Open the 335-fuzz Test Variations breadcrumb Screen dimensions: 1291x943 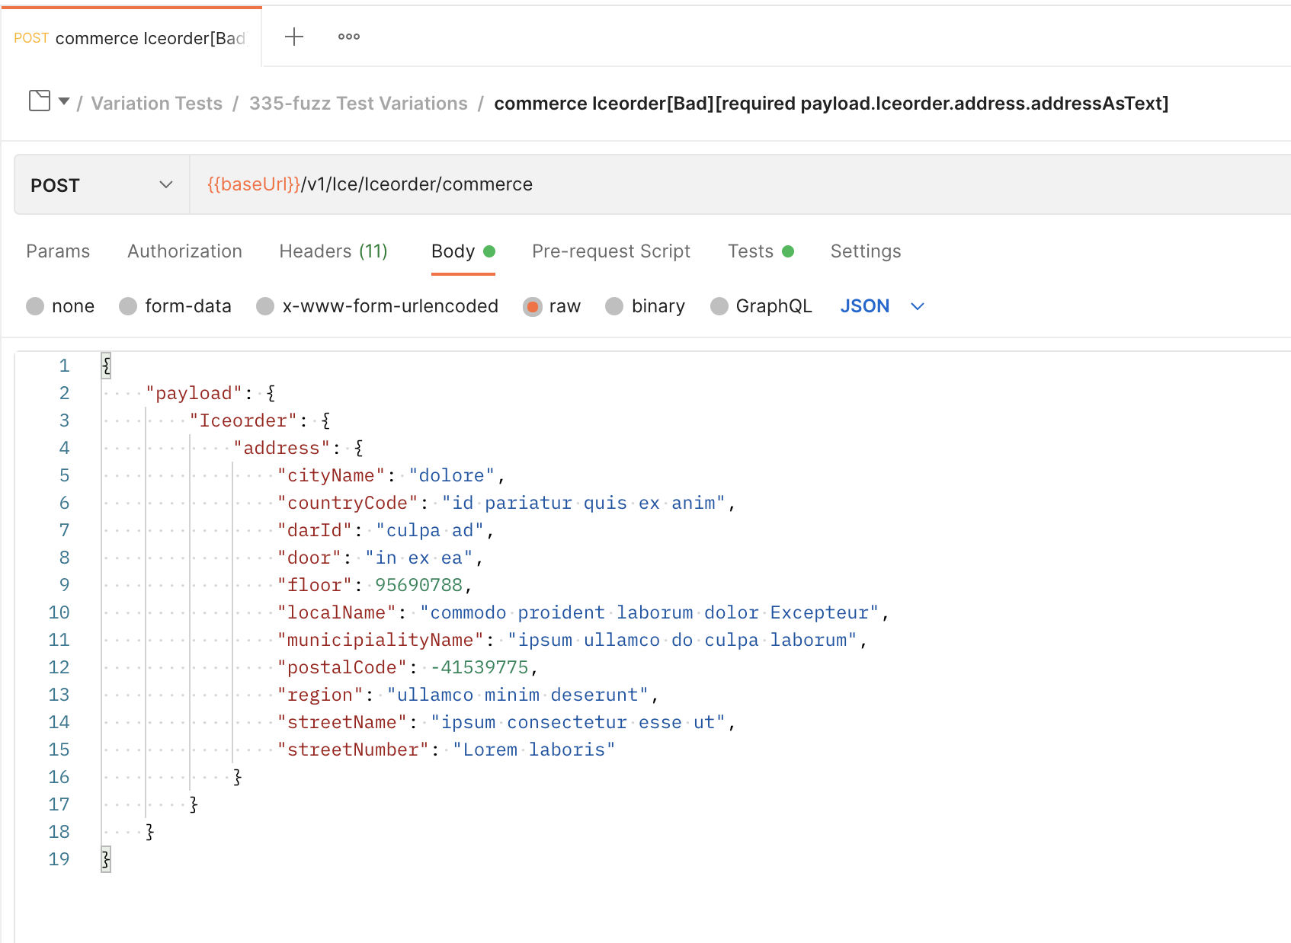coord(358,103)
